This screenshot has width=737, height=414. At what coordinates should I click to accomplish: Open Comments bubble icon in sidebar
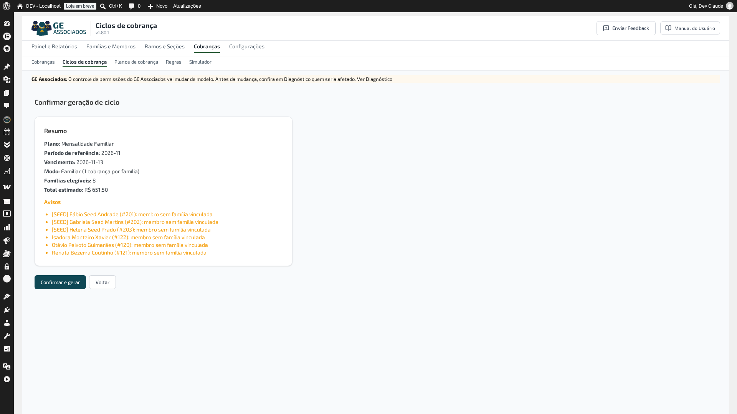7,106
